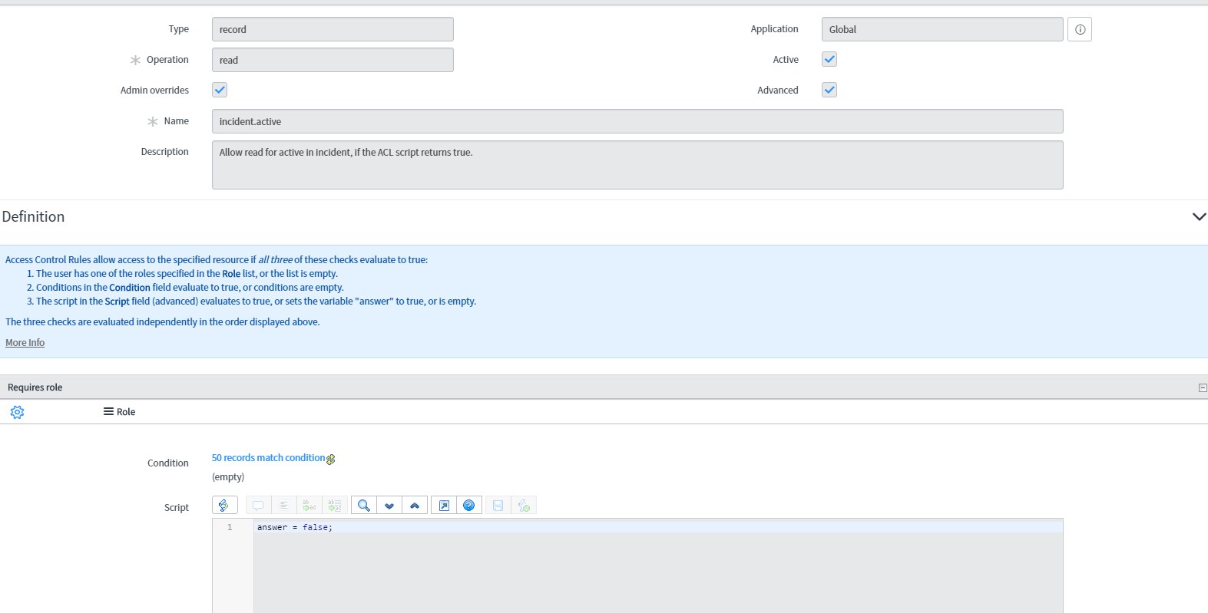This screenshot has width=1208, height=613.
Task: Open Requires role list settings gear
Action: pos(17,412)
